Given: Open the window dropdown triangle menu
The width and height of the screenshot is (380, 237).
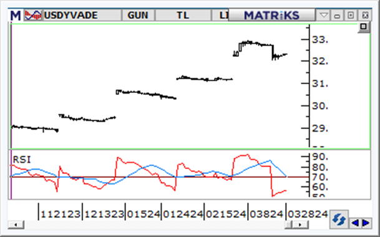Looking at the screenshot, I should point(324,16).
